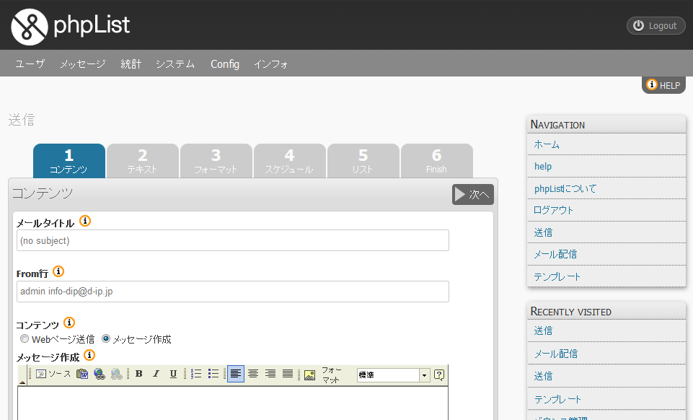Click the Paste from Word icon
Screen dimensions: 693x420
82,374
